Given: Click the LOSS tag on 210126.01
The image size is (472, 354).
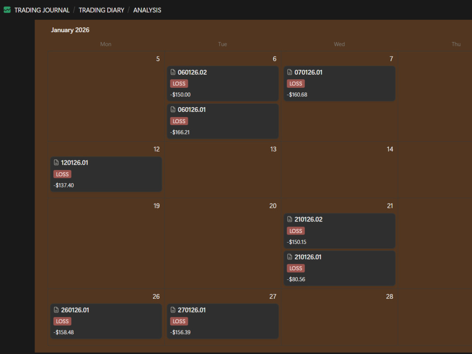Looking at the screenshot, I should [x=295, y=268].
